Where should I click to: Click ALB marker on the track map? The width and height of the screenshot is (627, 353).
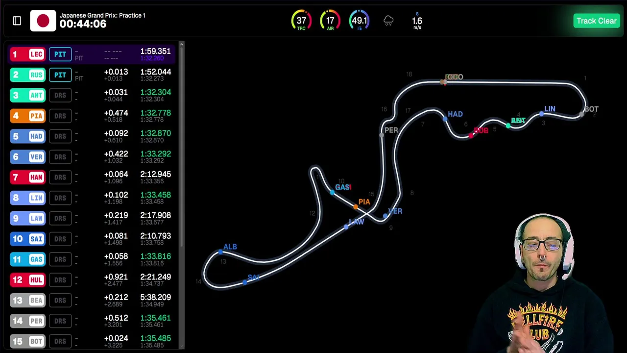(220, 252)
